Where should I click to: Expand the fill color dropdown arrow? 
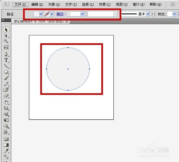[x=41, y=14]
